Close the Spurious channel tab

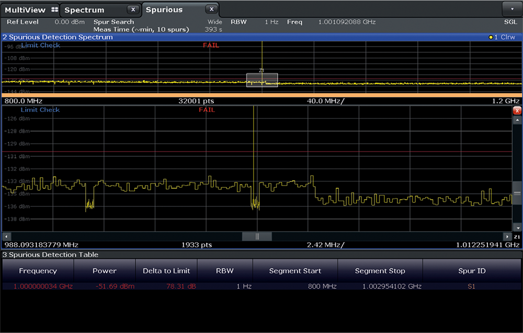211,9
